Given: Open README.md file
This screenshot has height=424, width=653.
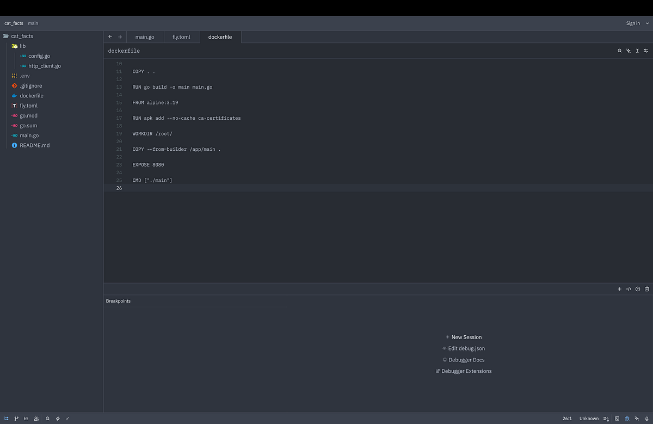Looking at the screenshot, I should (34, 145).
